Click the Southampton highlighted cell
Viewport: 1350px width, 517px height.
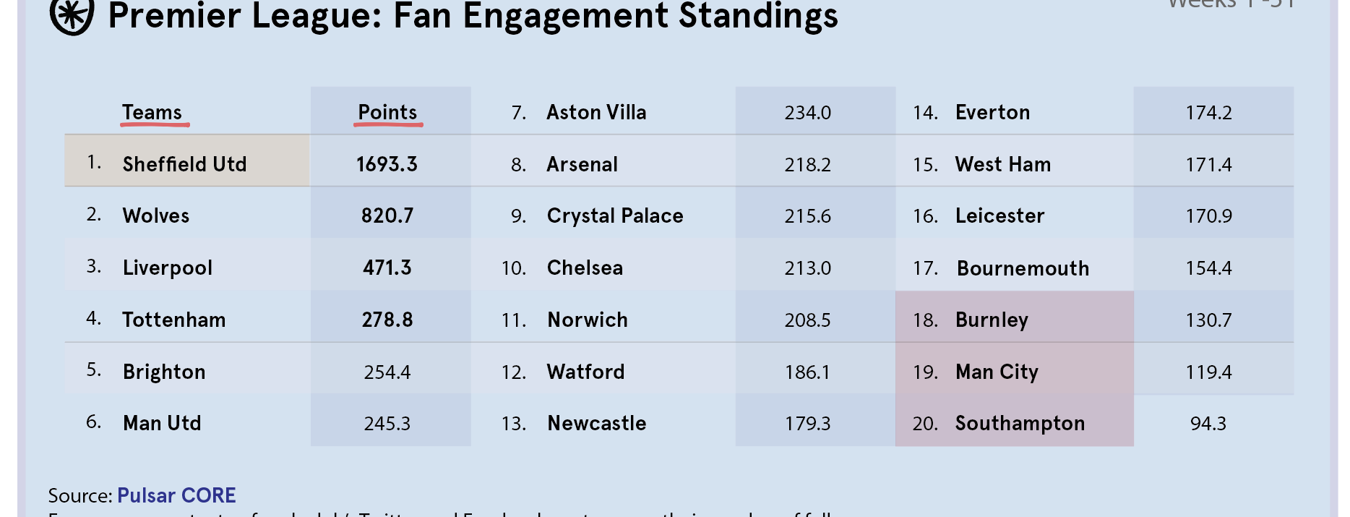pos(1020,423)
